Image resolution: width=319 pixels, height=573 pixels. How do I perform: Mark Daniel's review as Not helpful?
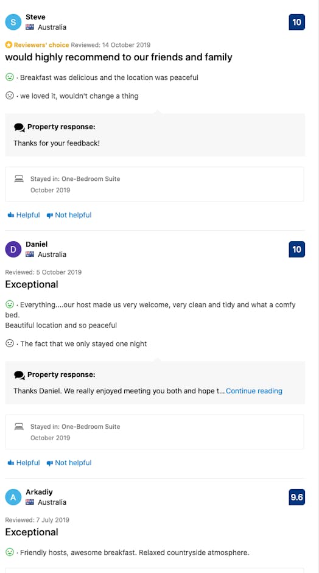(x=69, y=463)
